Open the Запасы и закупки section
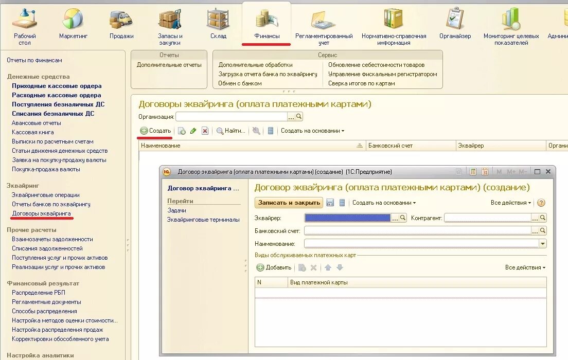The image size is (568, 360). 170,27
